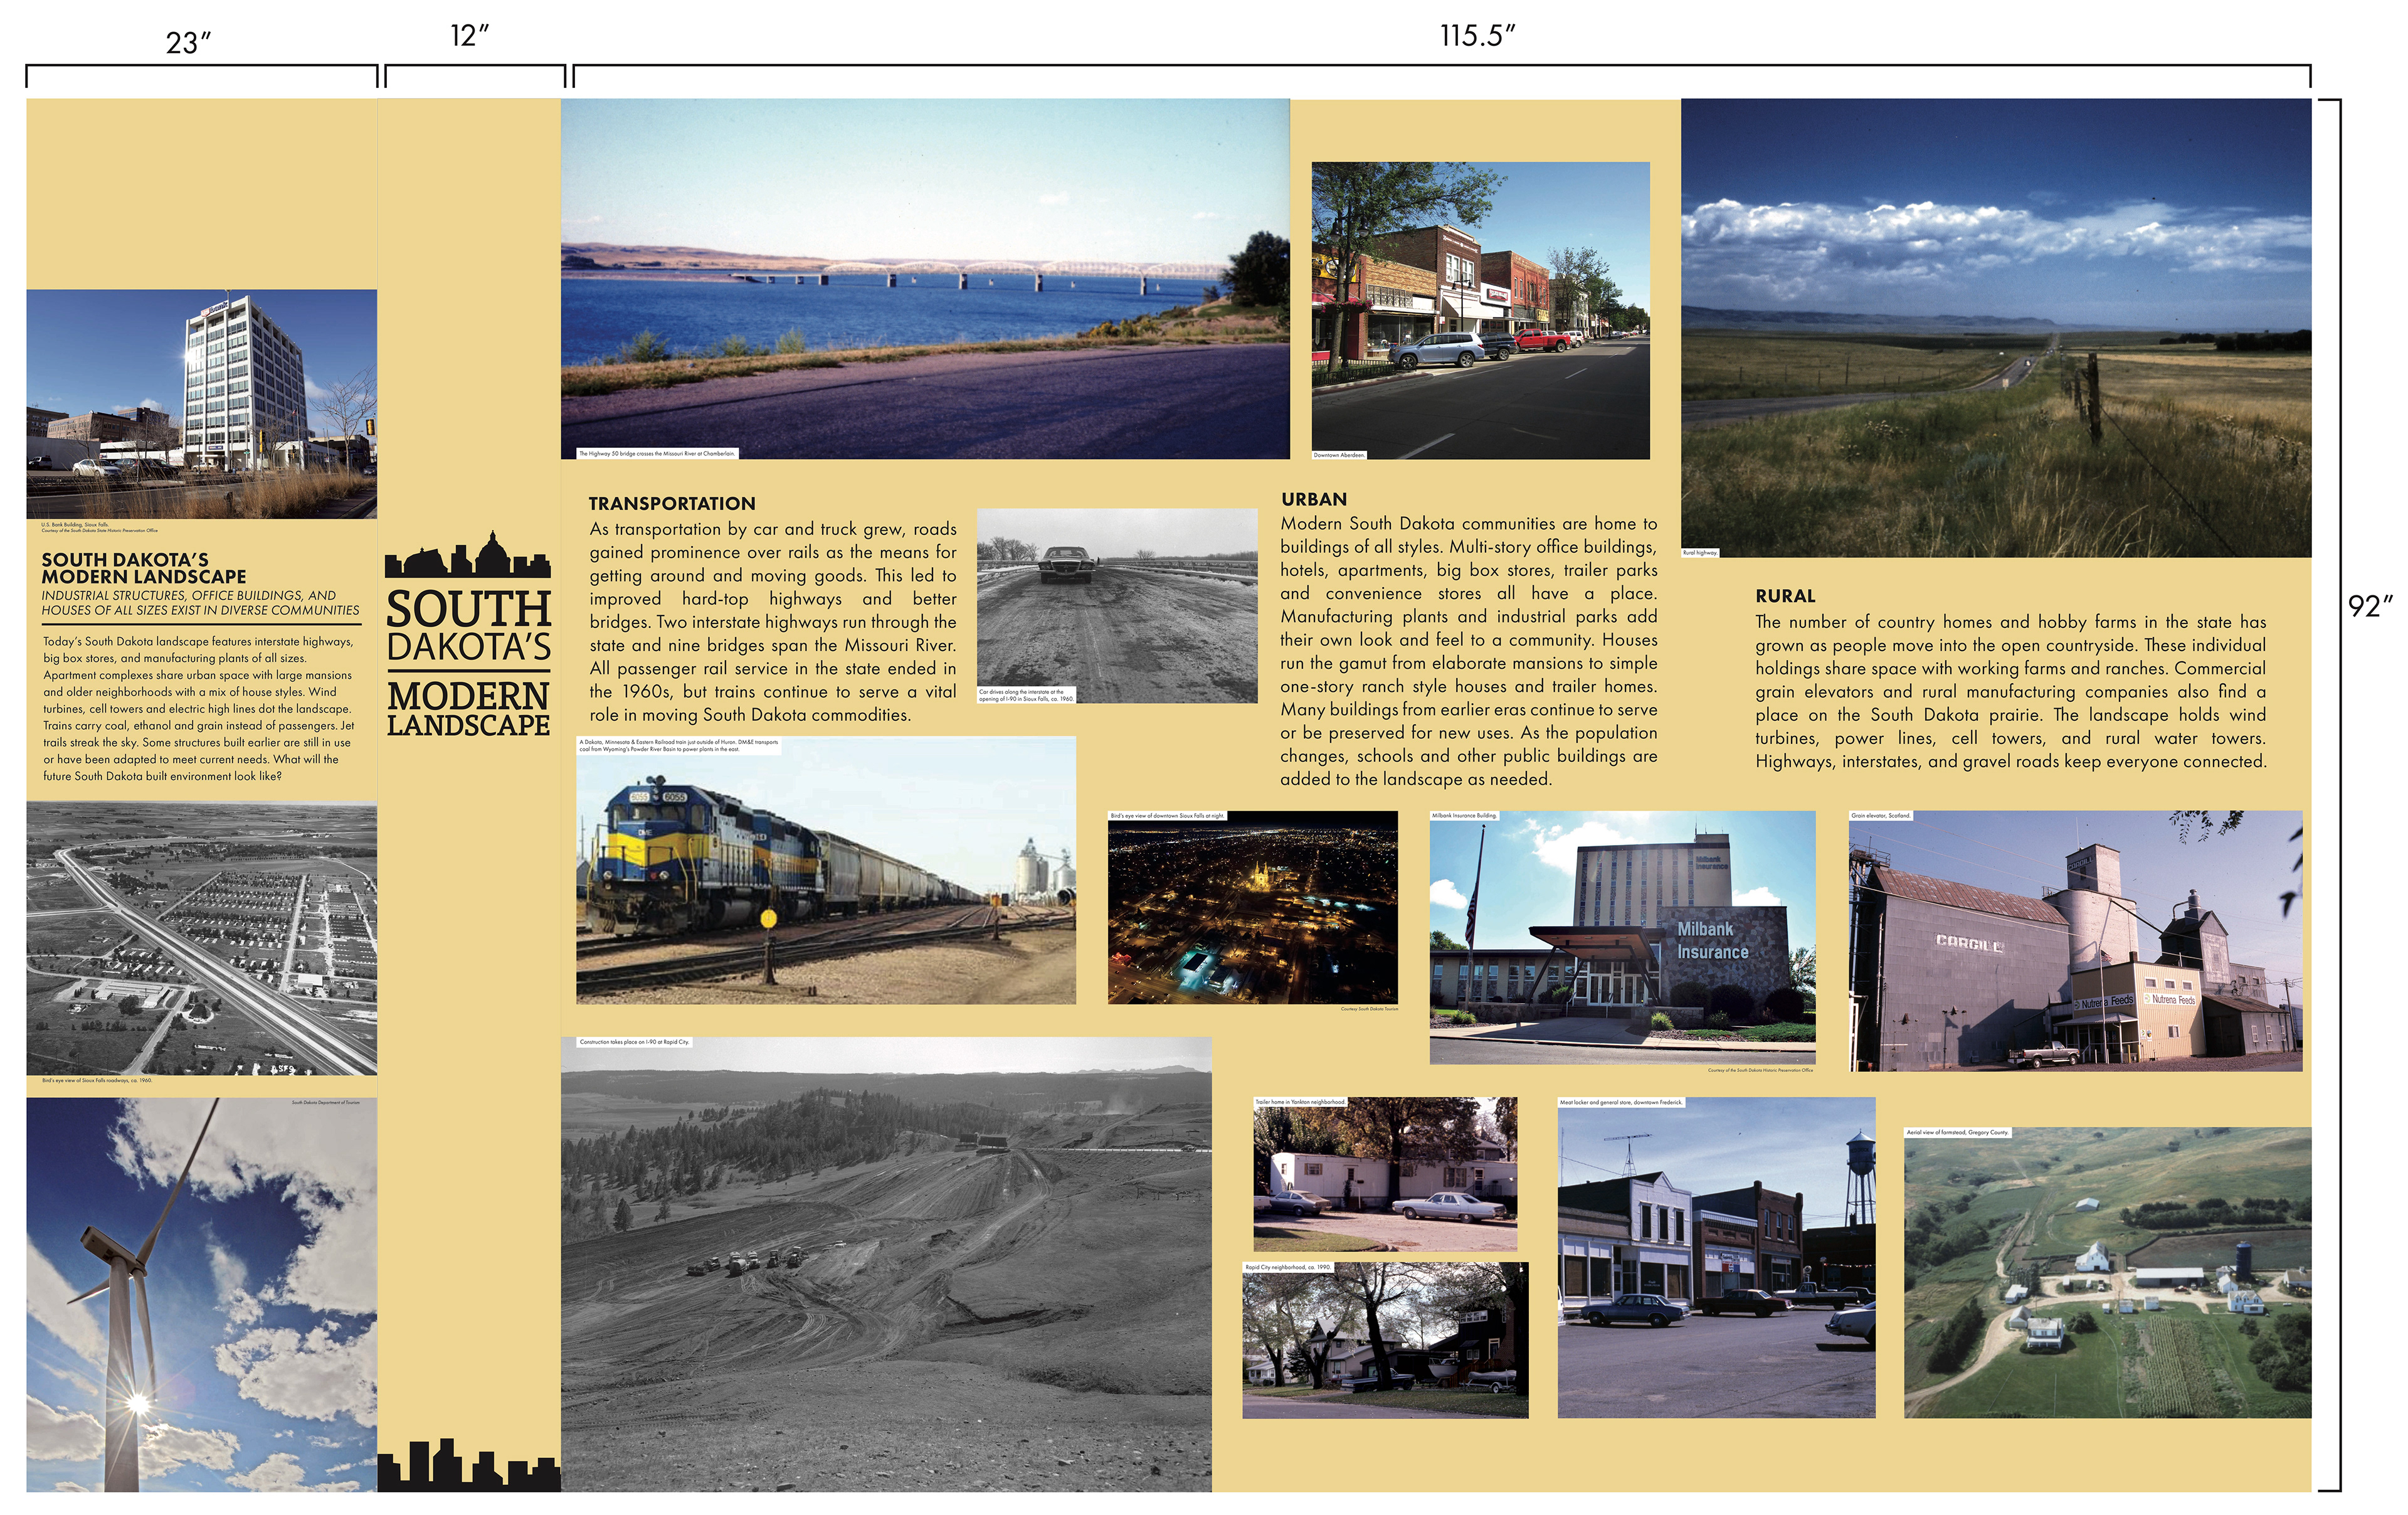Select the DM&E locomotive train photo

826,871
